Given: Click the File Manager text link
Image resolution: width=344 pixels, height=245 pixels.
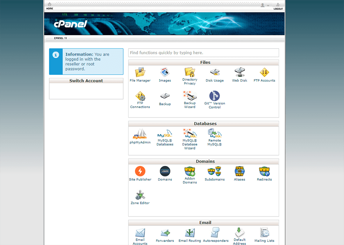Looking at the screenshot, I should pos(140,80).
